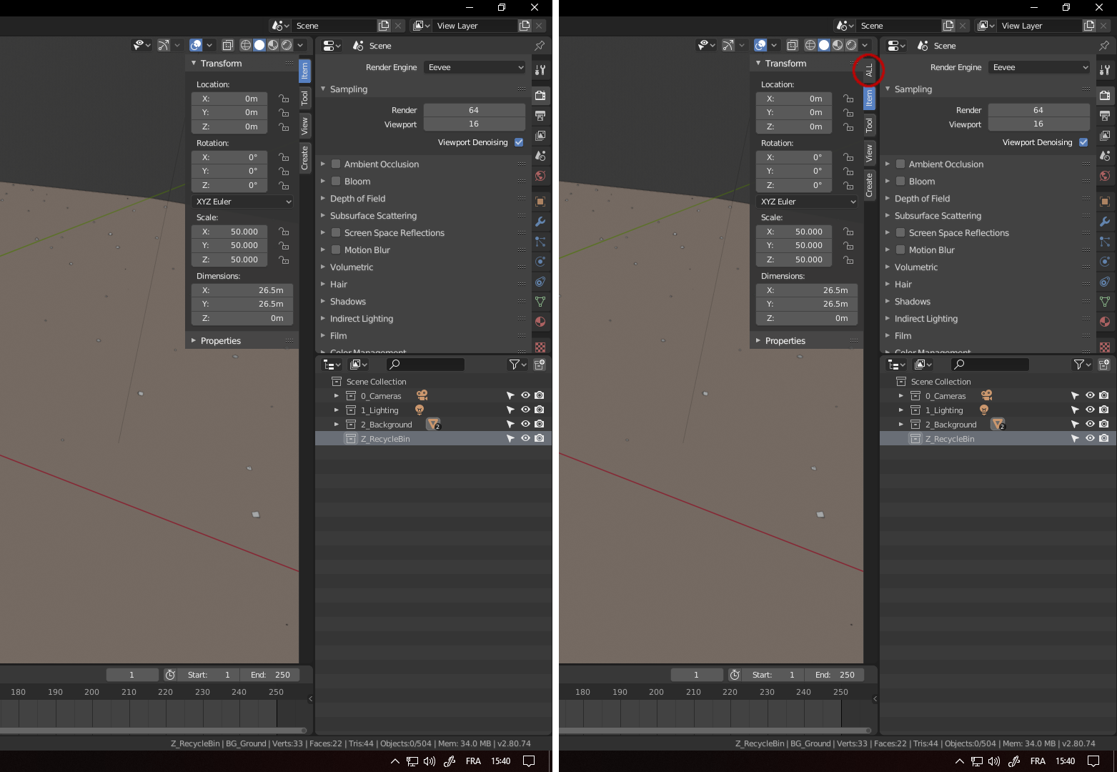The image size is (1117, 772).
Task: Switch to Tool tab in left sidebar
Action: point(304,98)
